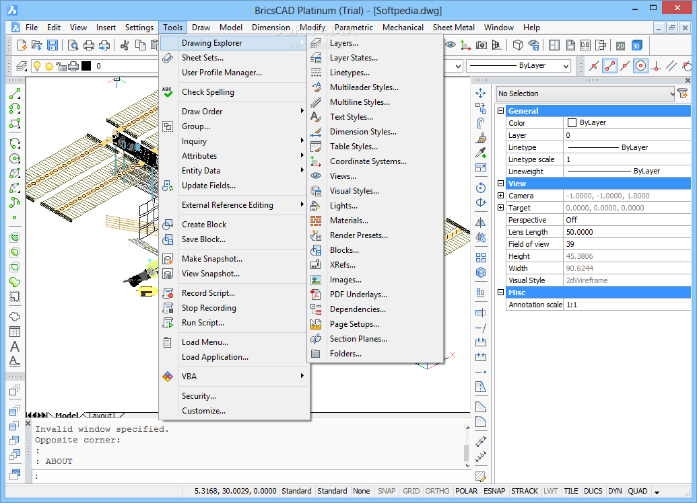Toggle POLAR tracking in status bar

pos(466,491)
